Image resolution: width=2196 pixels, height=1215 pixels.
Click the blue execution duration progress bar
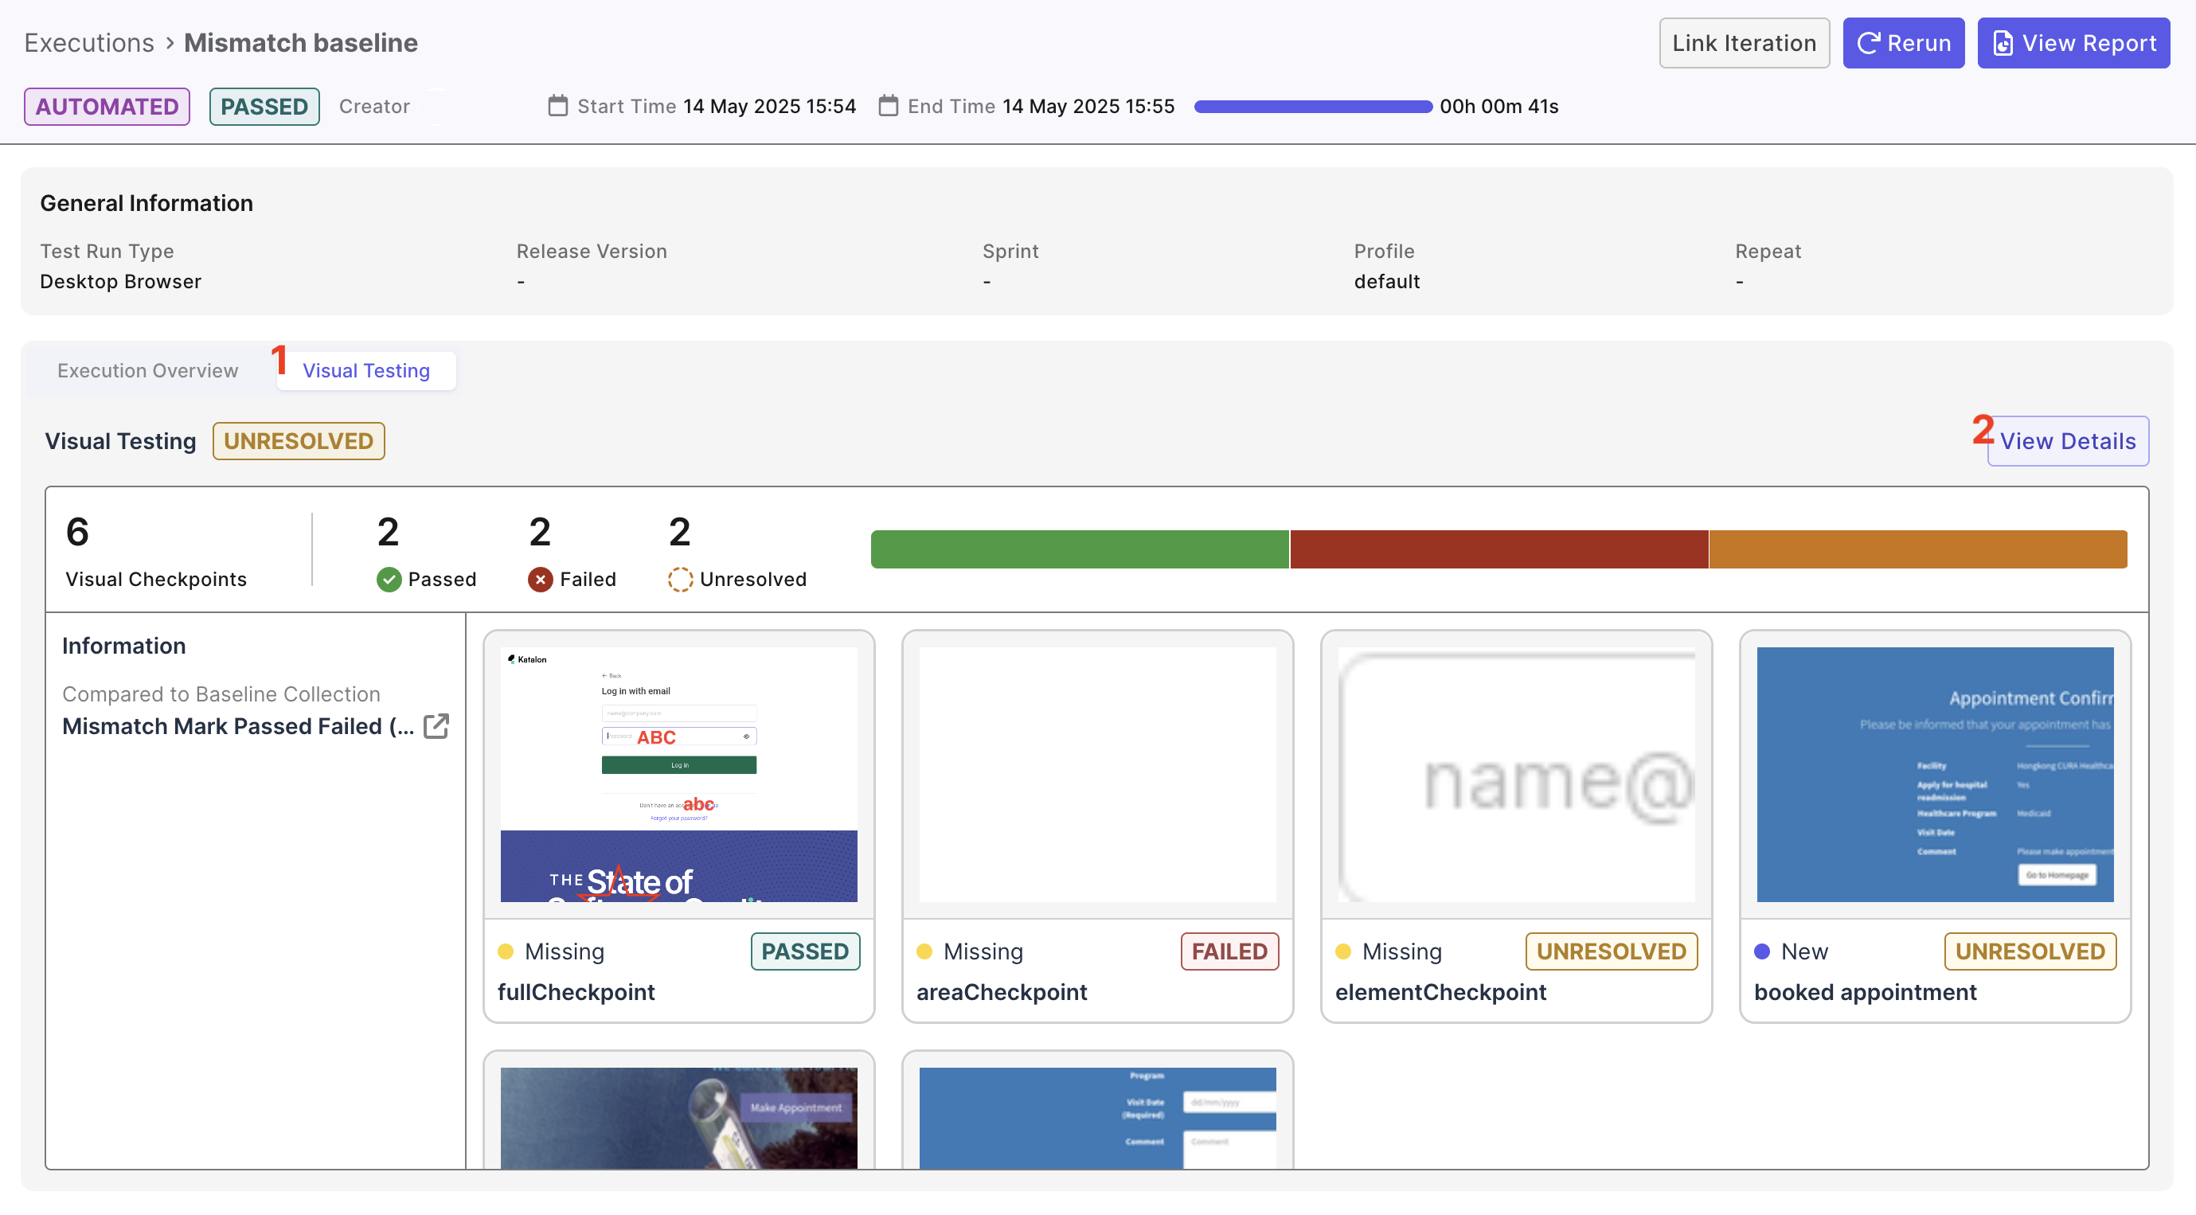coord(1313,107)
